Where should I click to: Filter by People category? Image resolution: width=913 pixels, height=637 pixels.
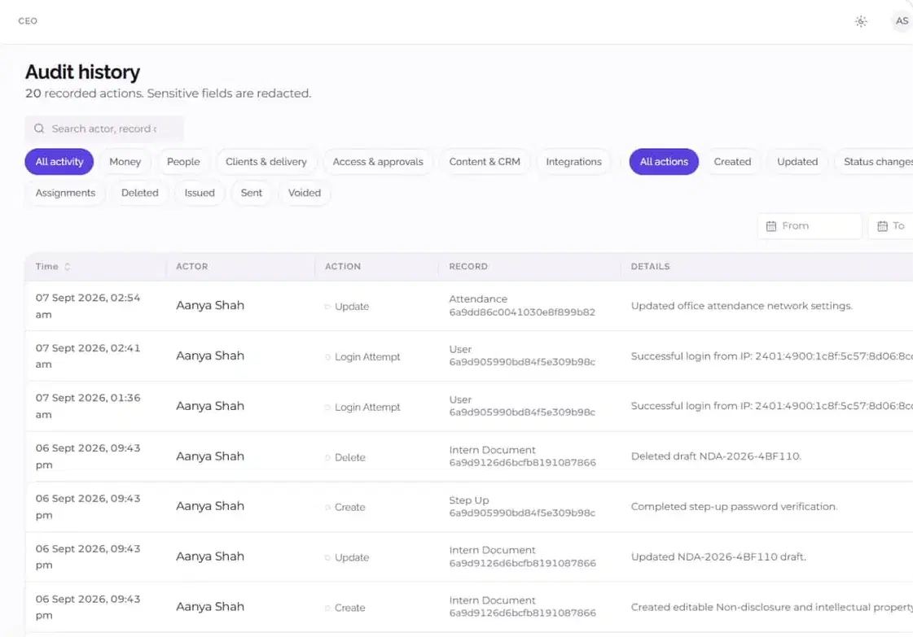coord(183,162)
